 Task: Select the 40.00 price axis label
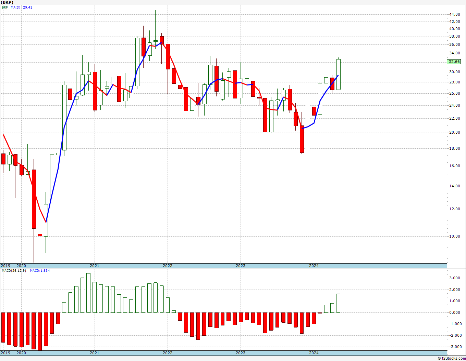point(454,29)
